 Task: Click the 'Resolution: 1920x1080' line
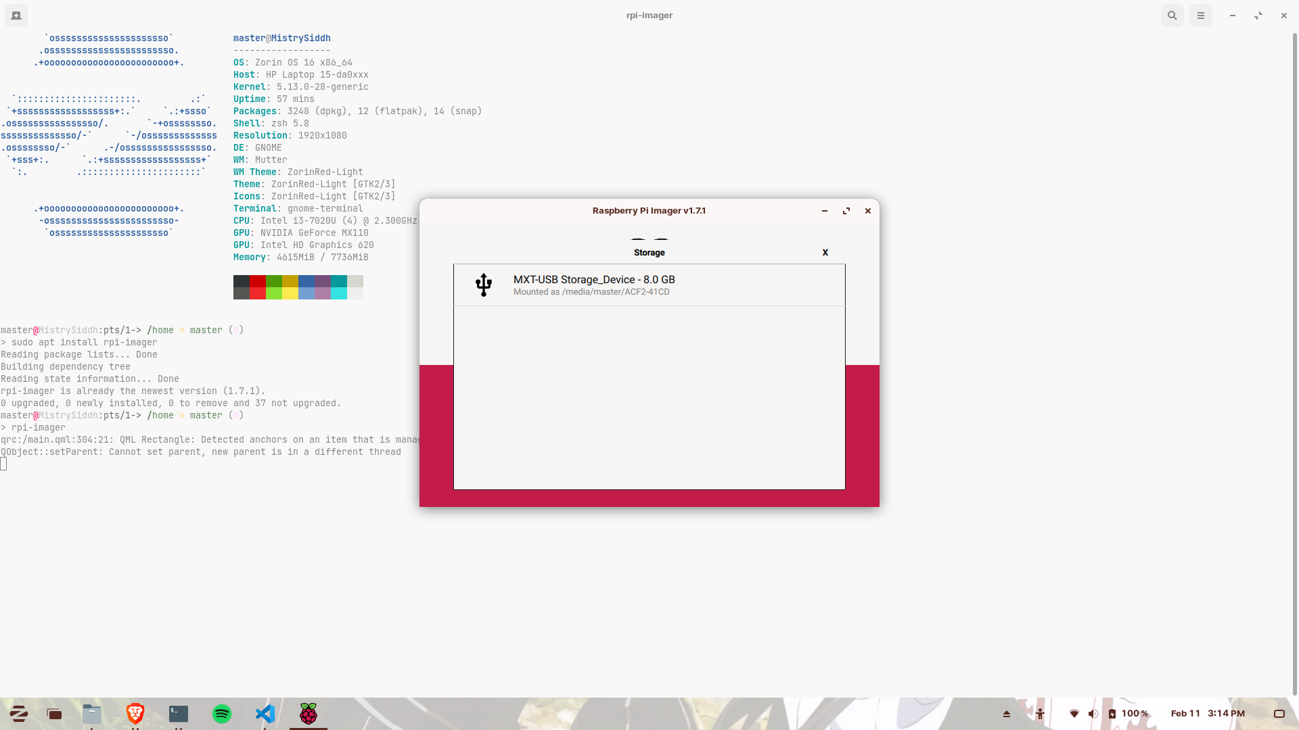point(290,136)
